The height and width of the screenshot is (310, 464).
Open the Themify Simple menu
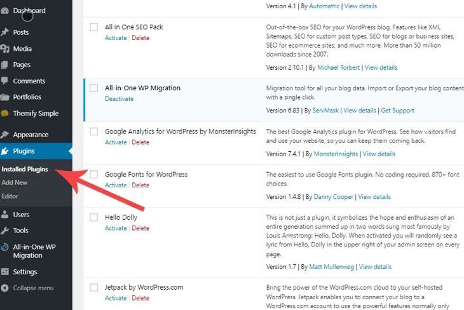(x=36, y=113)
